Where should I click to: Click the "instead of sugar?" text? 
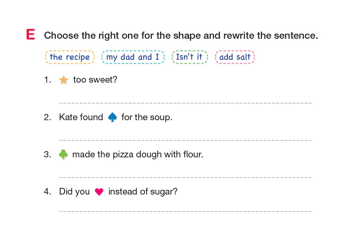(x=143, y=192)
